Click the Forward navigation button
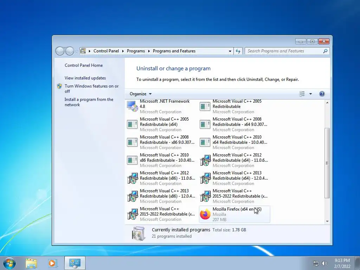Viewport: 360px width, 270px height. coord(70,51)
